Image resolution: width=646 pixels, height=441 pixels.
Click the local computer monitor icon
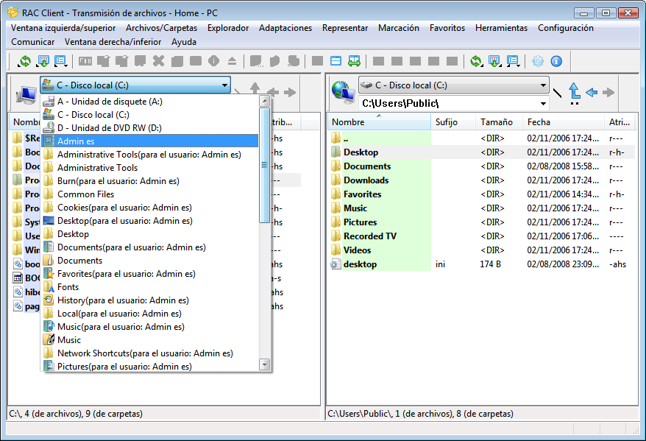(26, 94)
